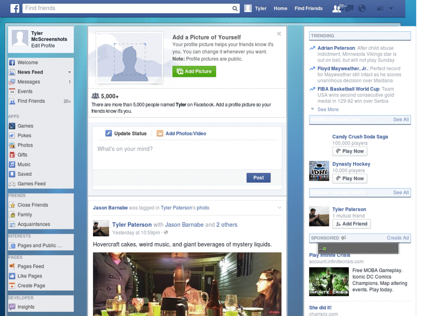
Task: Click the Like Pages thumbs-up icon
Action: click(x=12, y=276)
